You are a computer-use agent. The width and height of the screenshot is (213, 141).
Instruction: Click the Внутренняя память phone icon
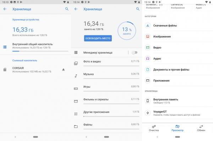pyautogui.click(x=148, y=101)
